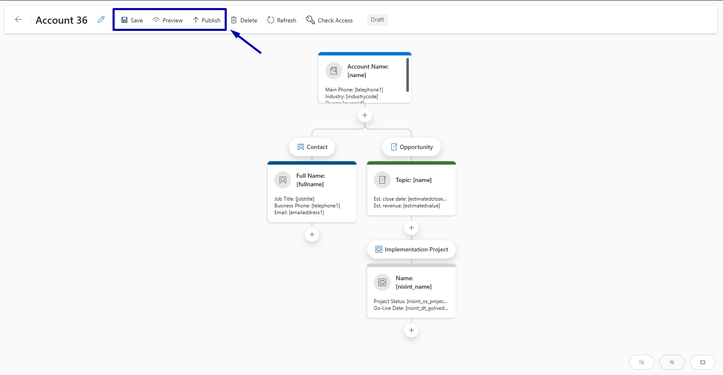This screenshot has height=375, width=723.
Task: Click the zoom out magnifier icon
Action: point(642,362)
